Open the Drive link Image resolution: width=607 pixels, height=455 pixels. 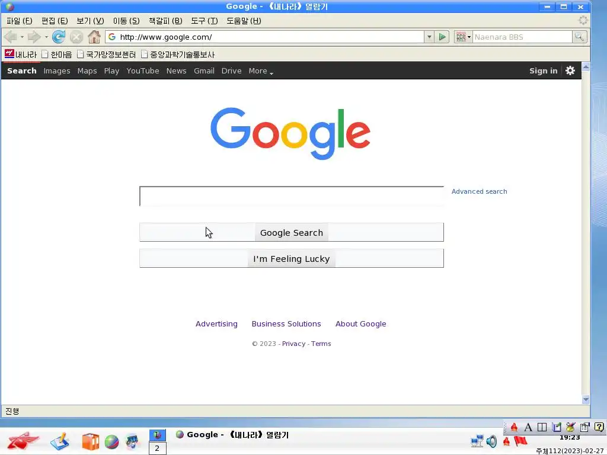point(232,71)
